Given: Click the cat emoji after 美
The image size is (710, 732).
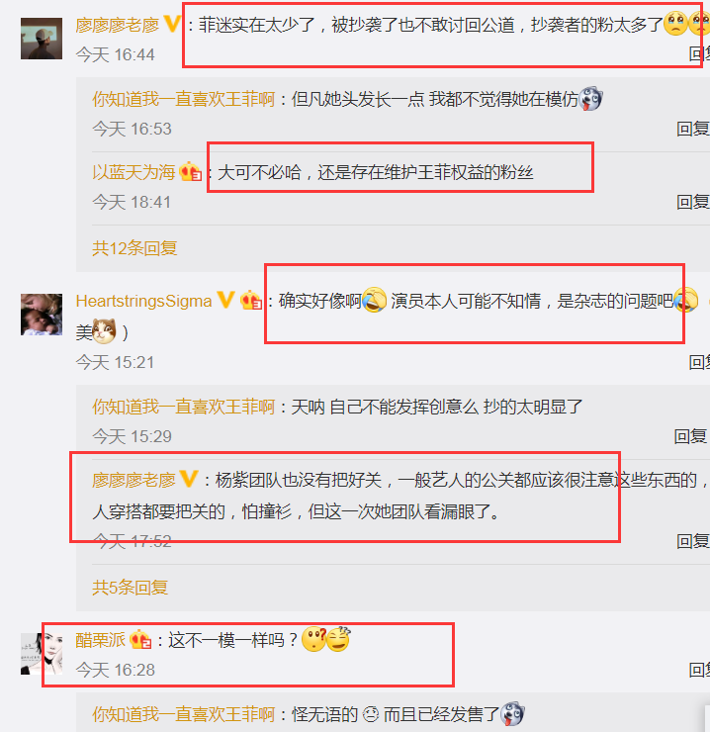Looking at the screenshot, I should point(104,332).
